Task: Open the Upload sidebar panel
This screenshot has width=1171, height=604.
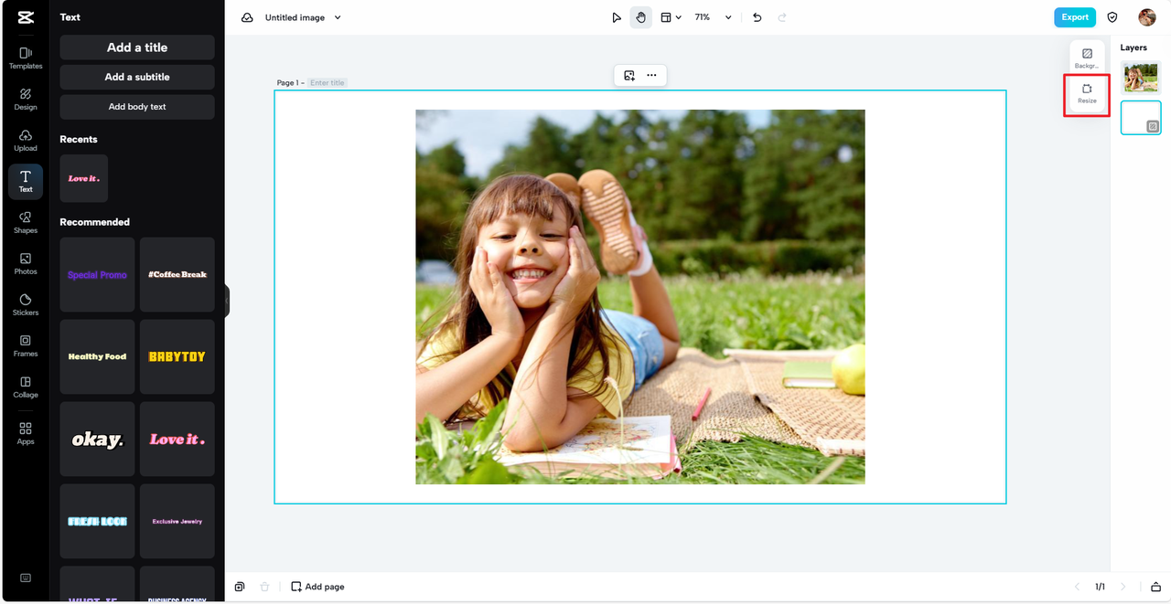Action: coord(26,140)
